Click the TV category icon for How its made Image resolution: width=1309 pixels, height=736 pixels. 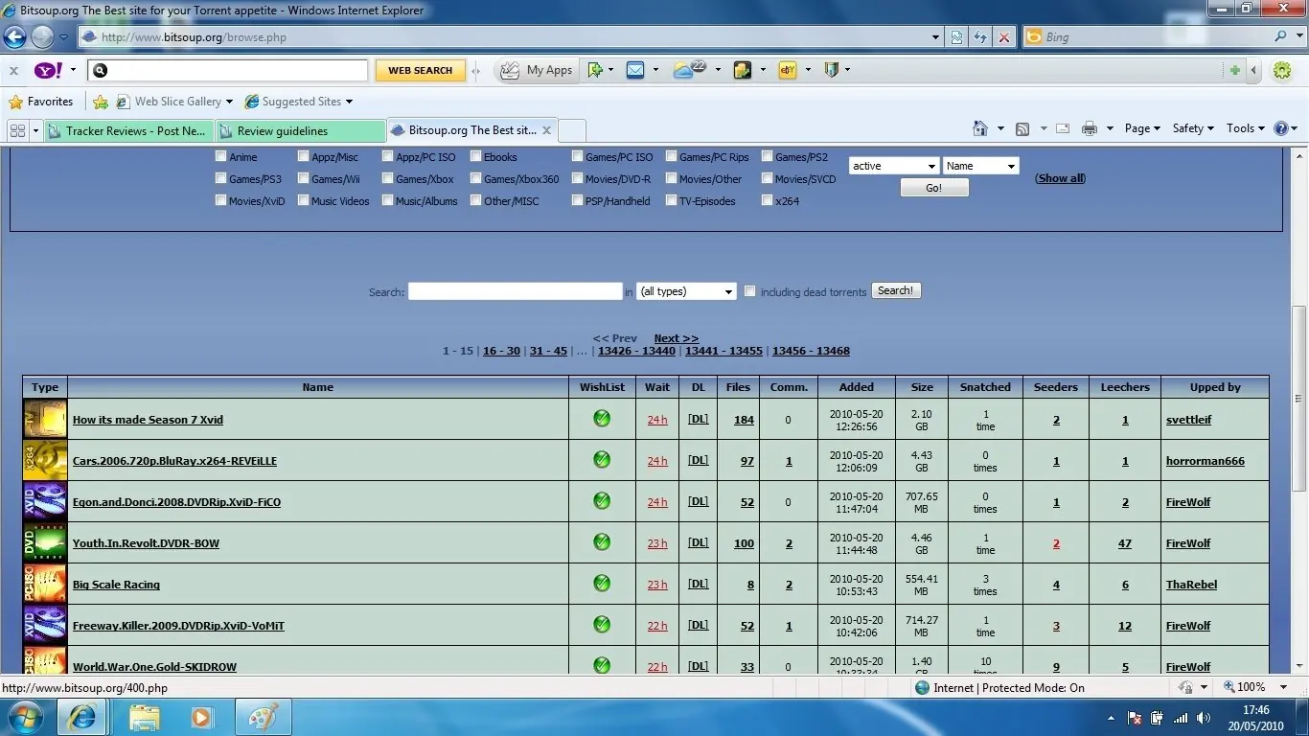coord(45,420)
